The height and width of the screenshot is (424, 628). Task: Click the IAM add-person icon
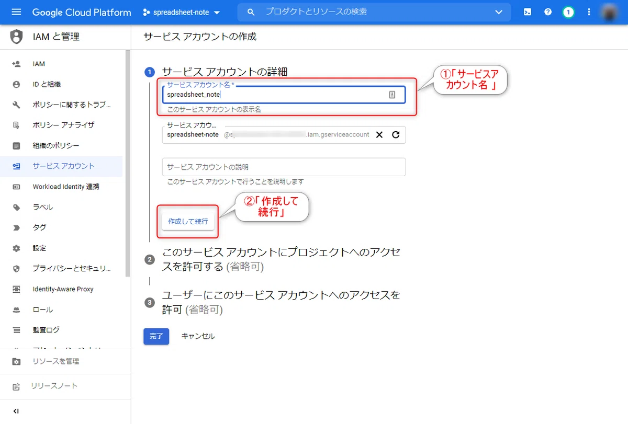16,64
